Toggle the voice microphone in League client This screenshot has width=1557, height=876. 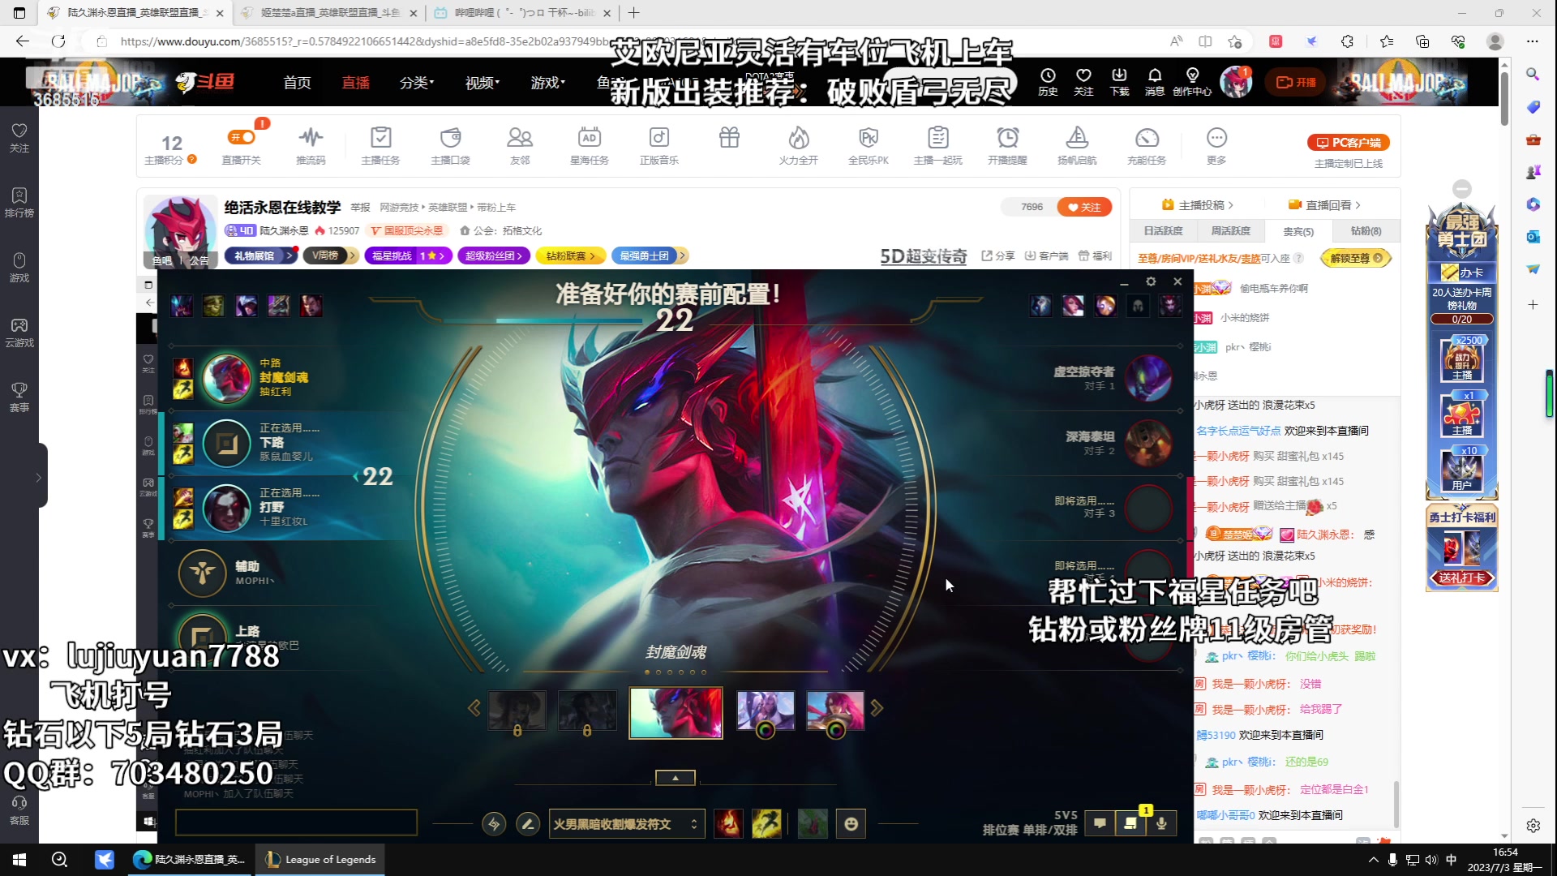(1161, 824)
